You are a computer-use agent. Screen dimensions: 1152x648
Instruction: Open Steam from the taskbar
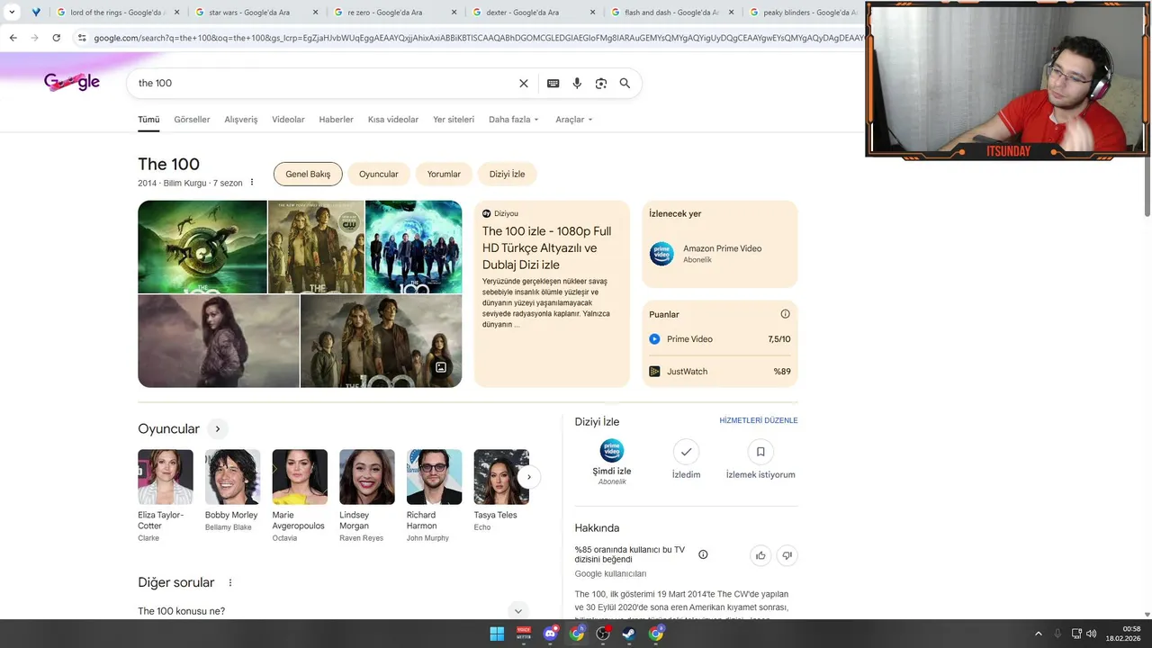[629, 634]
